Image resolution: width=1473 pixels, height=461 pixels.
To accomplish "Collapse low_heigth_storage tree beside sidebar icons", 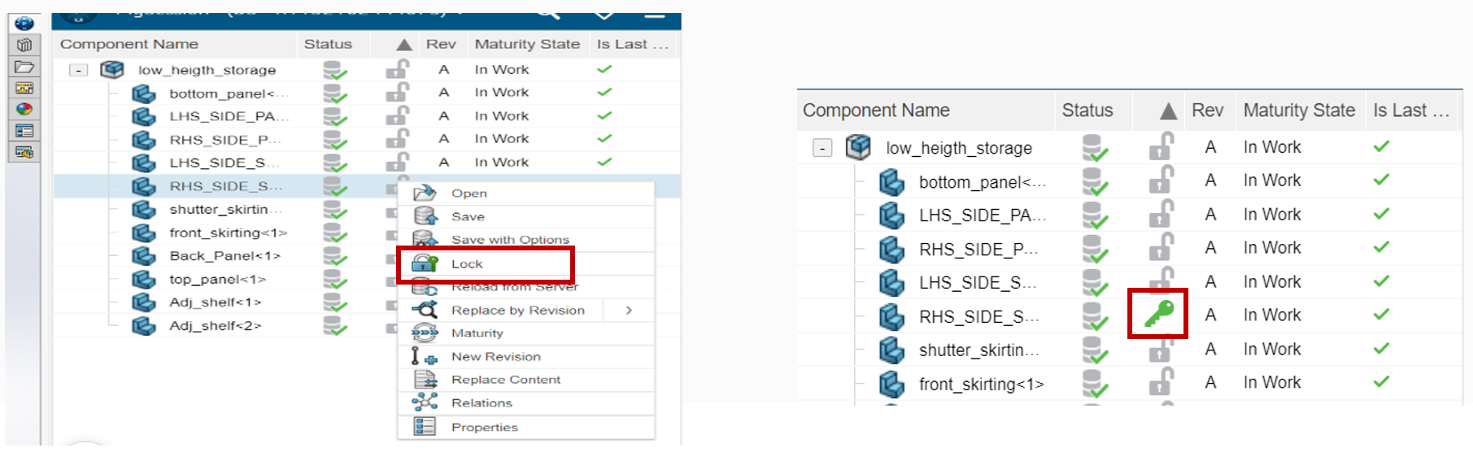I will 78,71.
